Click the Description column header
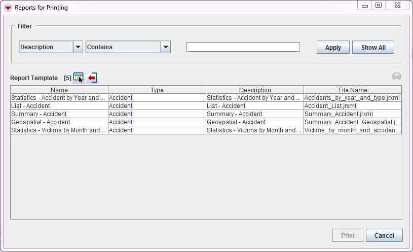 click(255, 90)
